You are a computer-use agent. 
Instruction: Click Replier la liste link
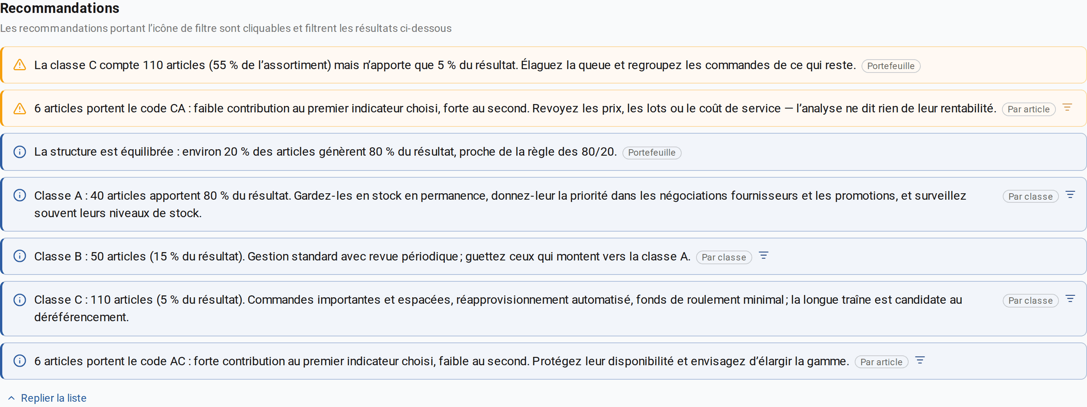(x=54, y=398)
